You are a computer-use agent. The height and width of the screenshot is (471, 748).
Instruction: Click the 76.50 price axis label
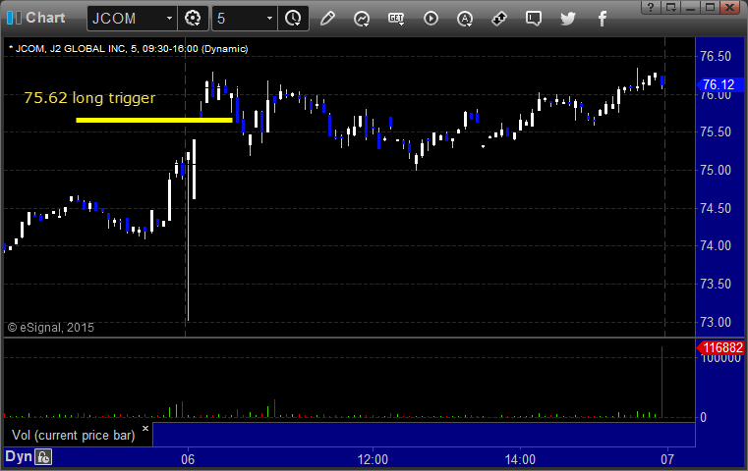716,56
